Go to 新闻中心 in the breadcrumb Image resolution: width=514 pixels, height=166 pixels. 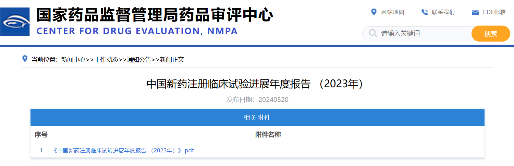coord(73,60)
